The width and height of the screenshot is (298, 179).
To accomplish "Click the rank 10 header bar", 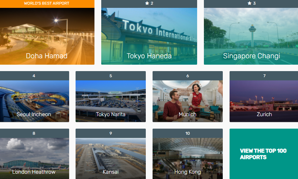I will point(187,133).
